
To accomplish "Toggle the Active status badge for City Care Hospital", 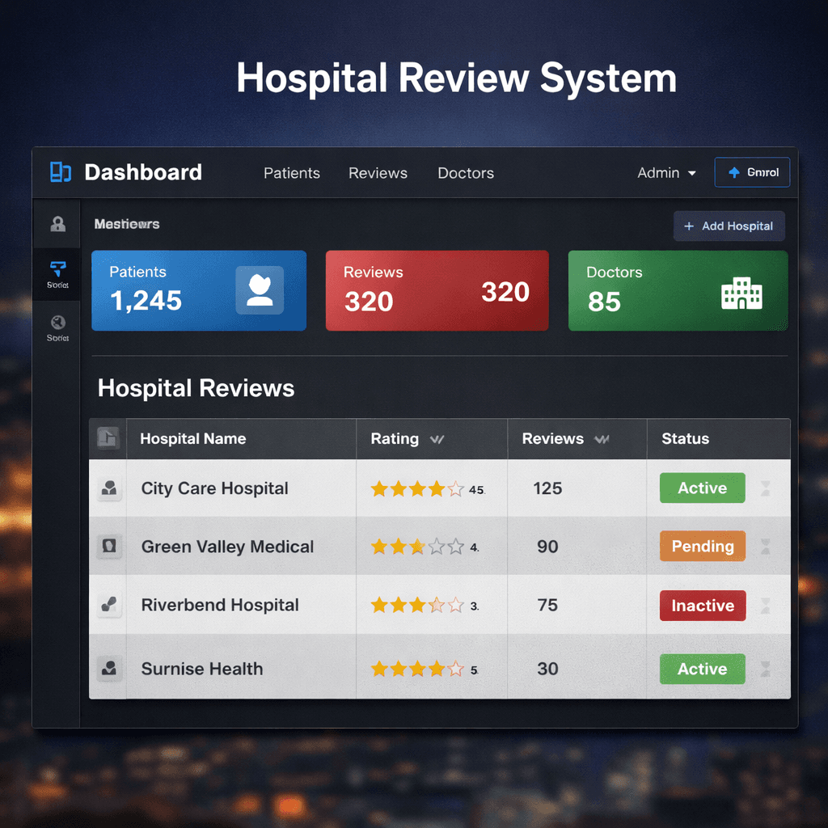I will coord(702,488).
